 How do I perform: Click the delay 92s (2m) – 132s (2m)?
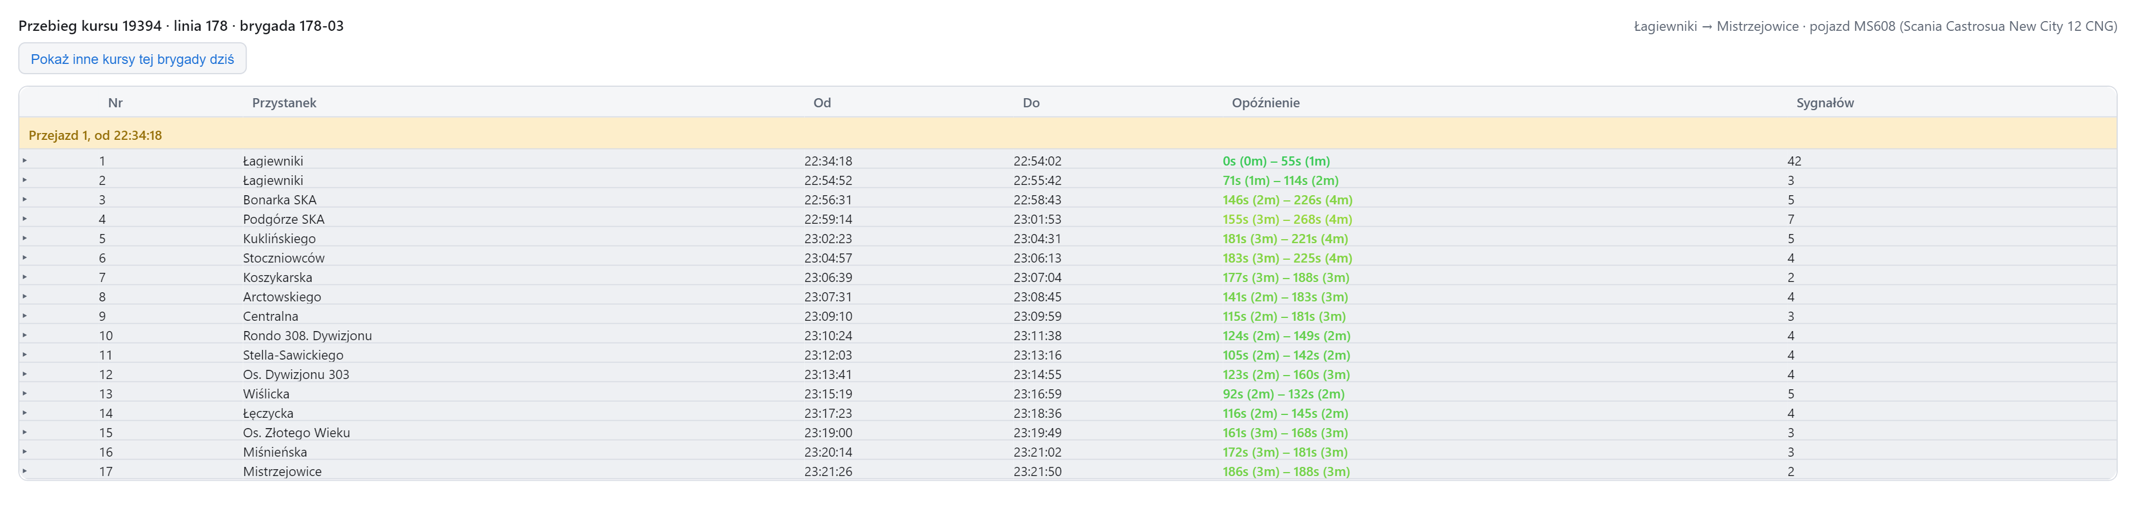pos(1283,393)
